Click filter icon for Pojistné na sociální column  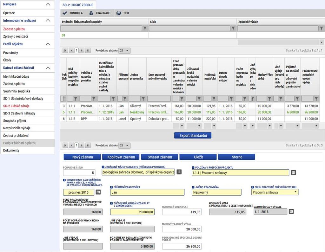(x=297, y=99)
